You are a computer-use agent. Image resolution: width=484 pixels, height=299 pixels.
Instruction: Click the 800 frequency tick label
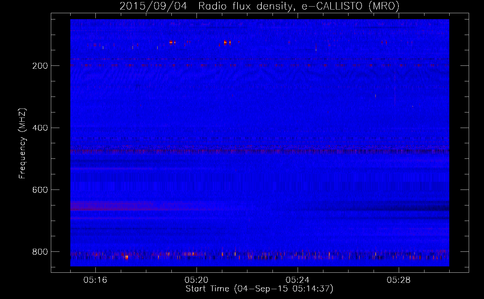point(40,252)
